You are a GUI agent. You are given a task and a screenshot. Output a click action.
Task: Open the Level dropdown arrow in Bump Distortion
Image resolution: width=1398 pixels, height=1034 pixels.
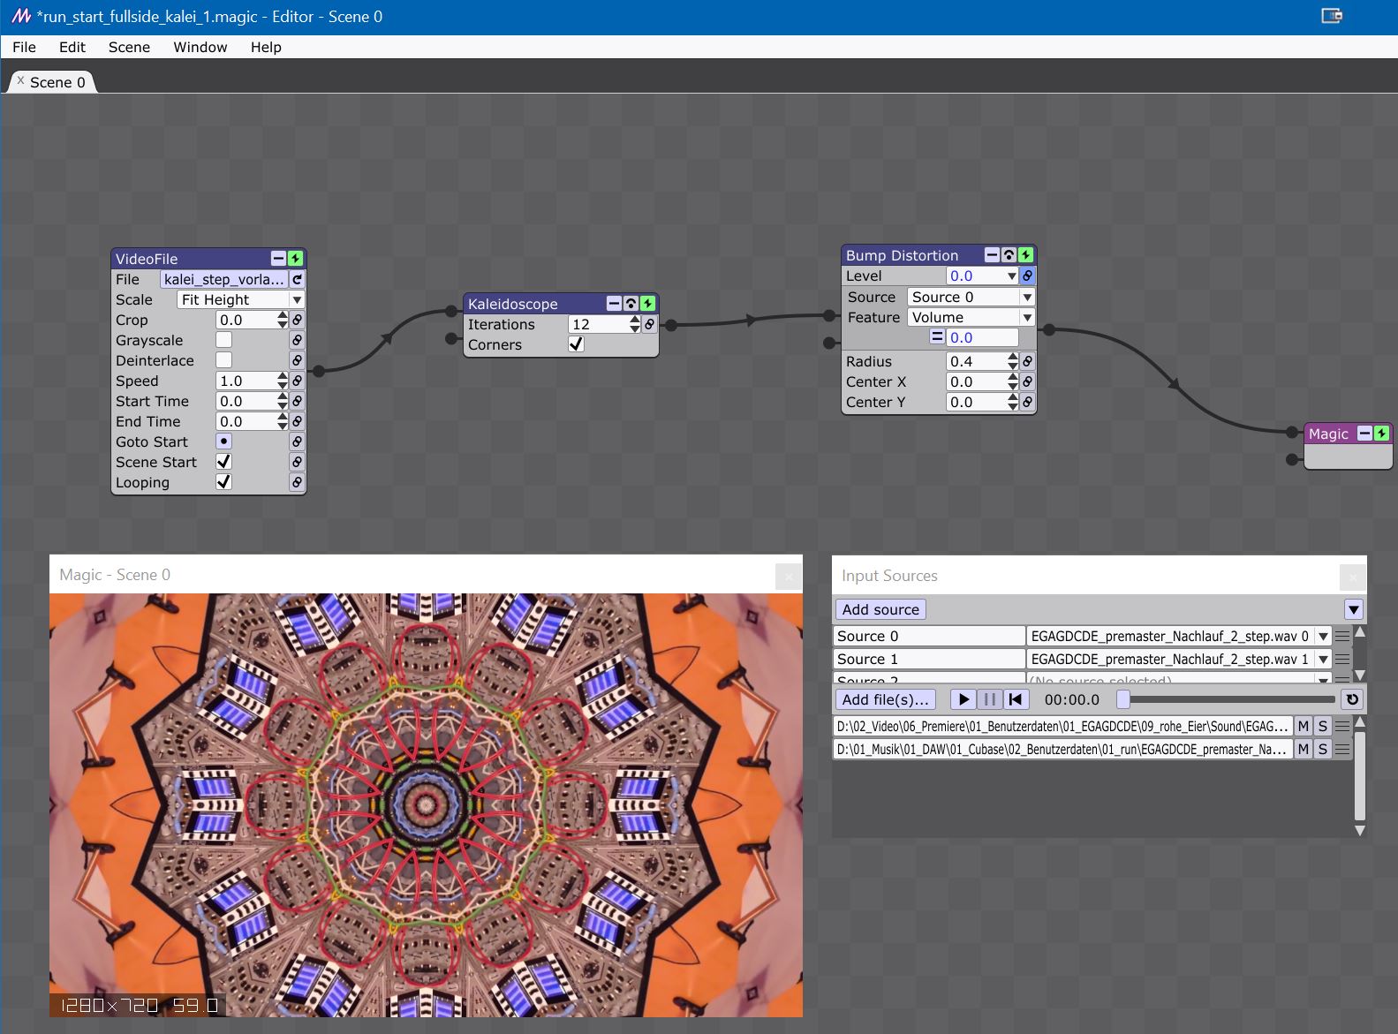point(1013,275)
